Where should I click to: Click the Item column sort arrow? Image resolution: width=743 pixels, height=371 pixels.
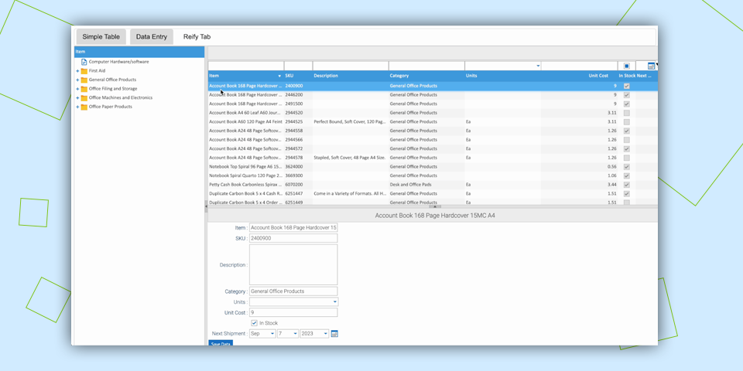pyautogui.click(x=279, y=76)
